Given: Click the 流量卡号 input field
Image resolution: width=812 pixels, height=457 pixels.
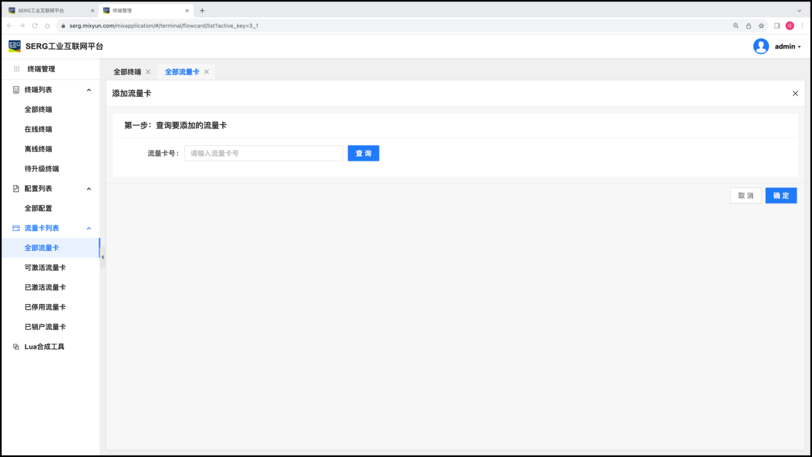Looking at the screenshot, I should pos(263,154).
